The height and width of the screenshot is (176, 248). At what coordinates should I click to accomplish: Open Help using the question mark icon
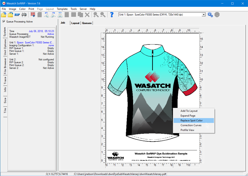pos(112,15)
